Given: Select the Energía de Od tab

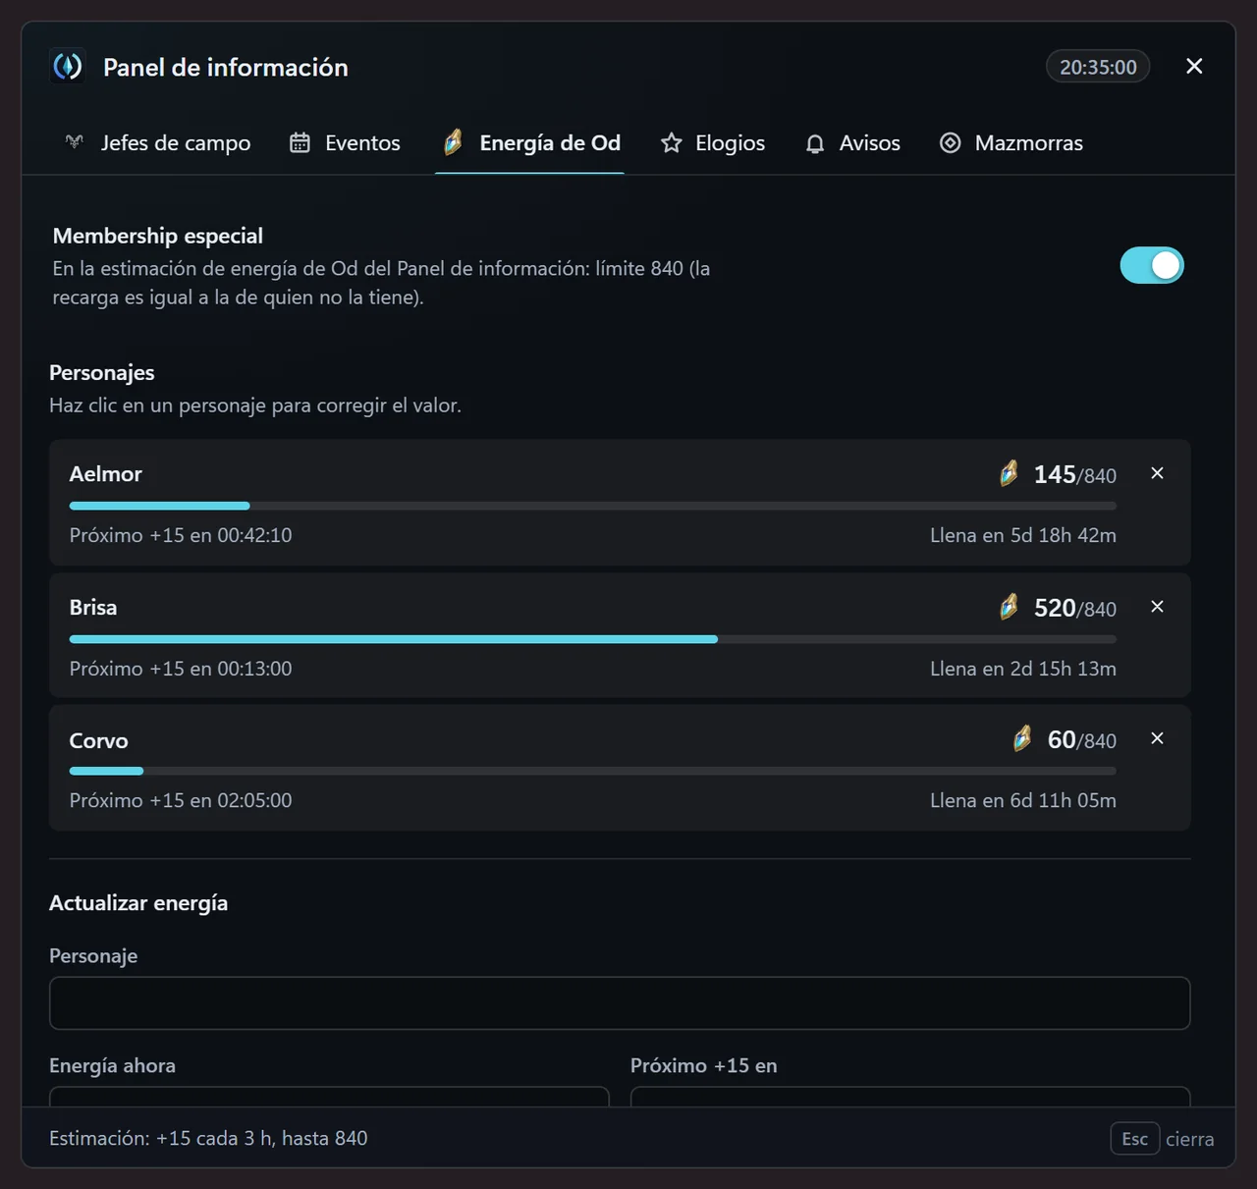Looking at the screenshot, I should 530,143.
